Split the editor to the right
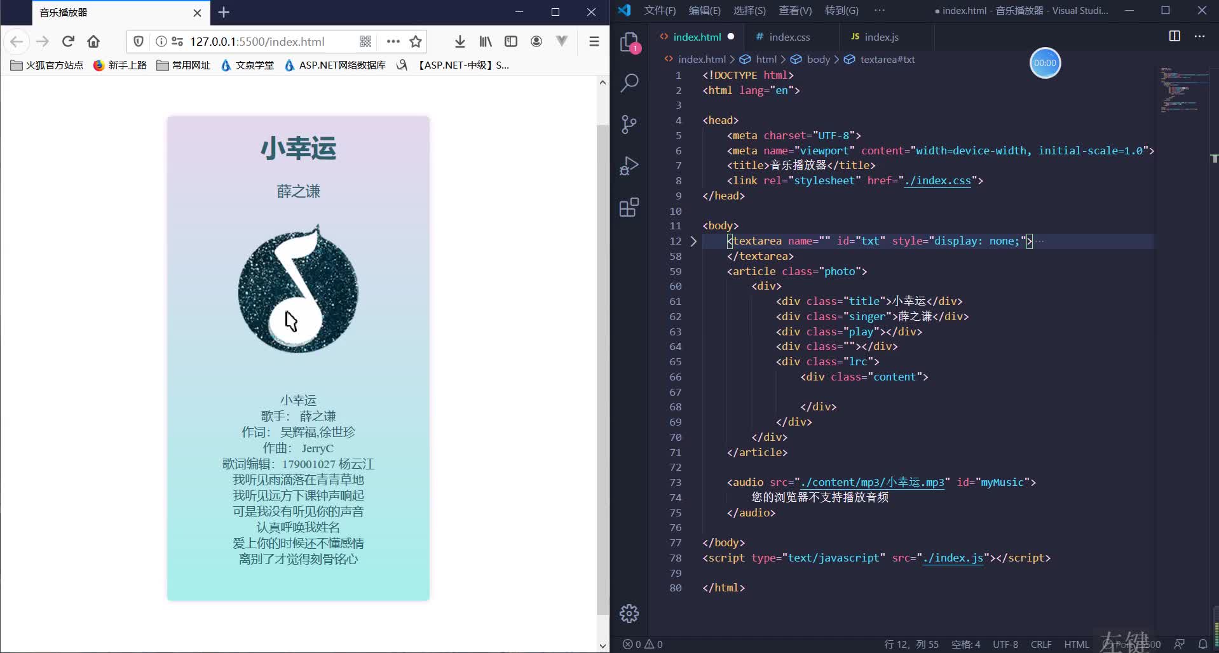 1175,36
